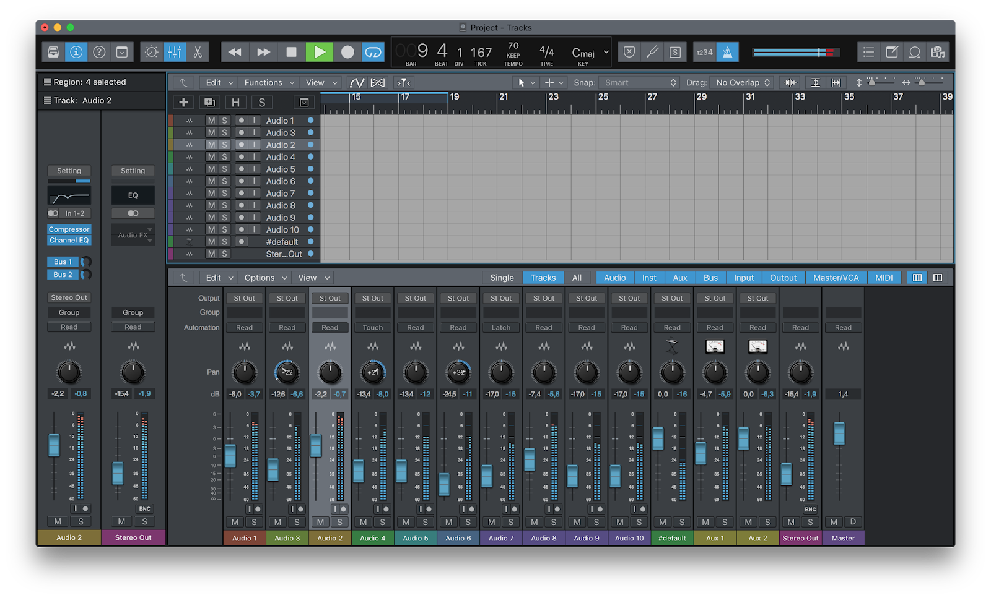
Task: Add new track with plus button
Action: 183,102
